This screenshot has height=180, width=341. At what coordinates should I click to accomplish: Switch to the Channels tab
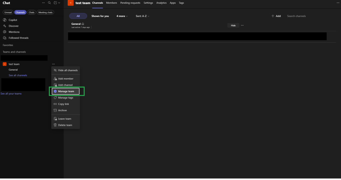(x=98, y=3)
